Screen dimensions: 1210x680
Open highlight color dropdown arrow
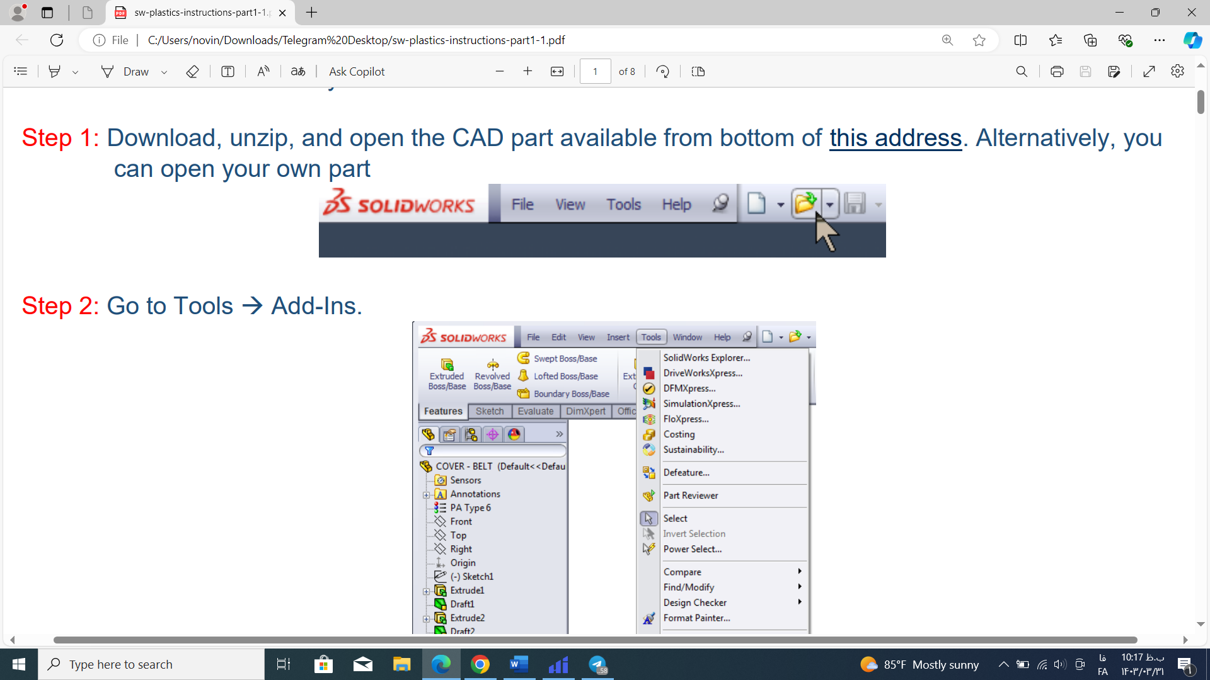point(76,72)
